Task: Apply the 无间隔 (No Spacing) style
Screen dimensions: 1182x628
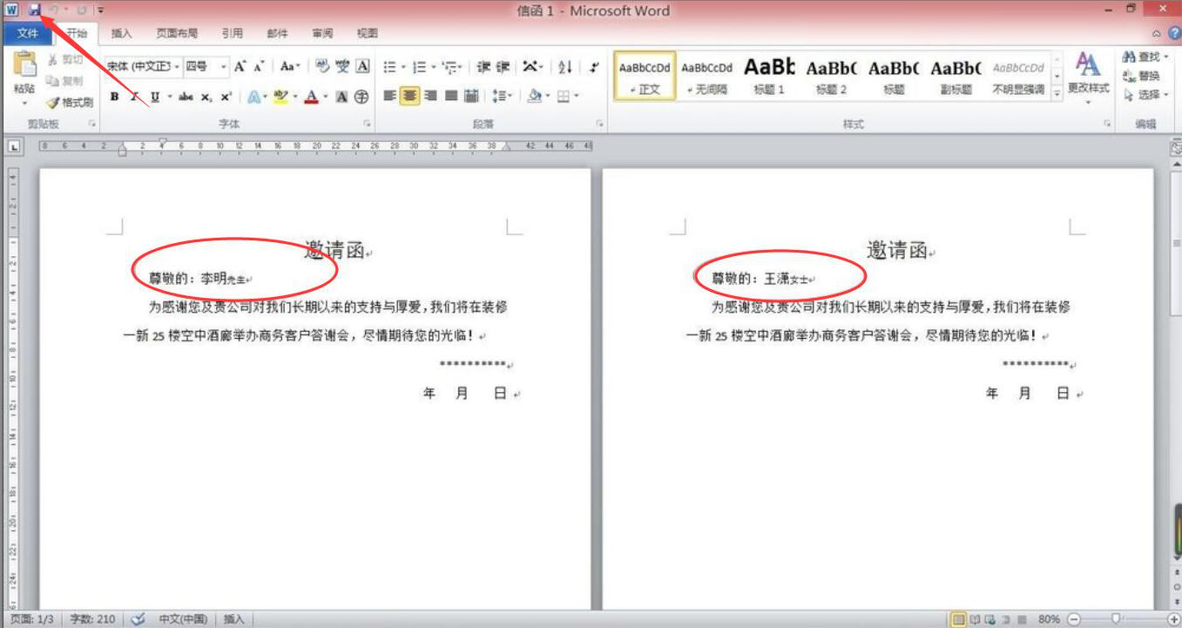Action: (706, 76)
